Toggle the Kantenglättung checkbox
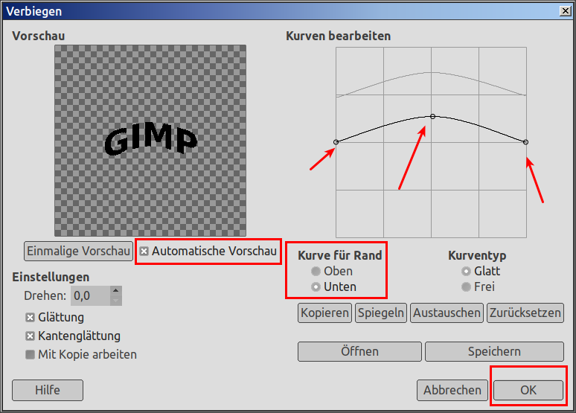This screenshot has height=413, width=576. (x=30, y=336)
